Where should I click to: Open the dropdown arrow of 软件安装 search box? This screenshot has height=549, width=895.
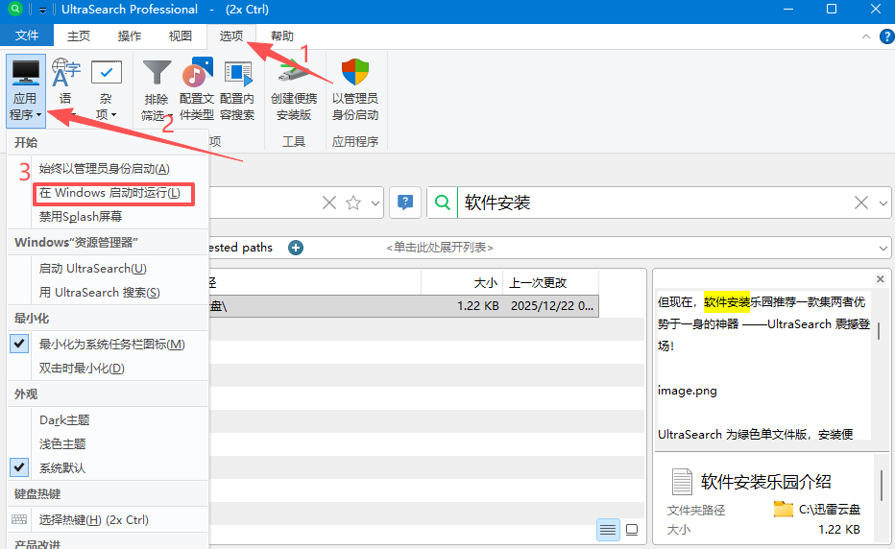click(884, 203)
